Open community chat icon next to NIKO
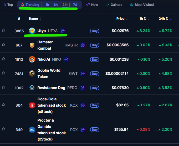The image size is (179, 146). 66,59
